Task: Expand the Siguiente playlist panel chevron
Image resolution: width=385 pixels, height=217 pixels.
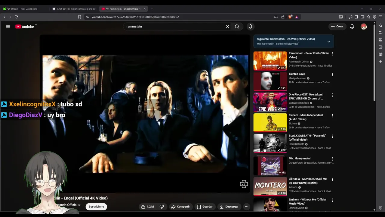Action: click(x=328, y=42)
